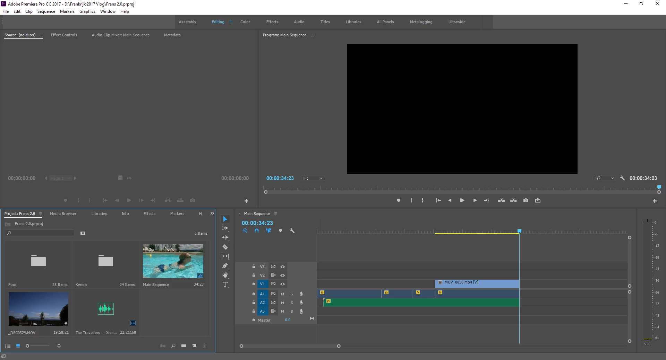
Task: Mute track A1
Action: point(282,294)
